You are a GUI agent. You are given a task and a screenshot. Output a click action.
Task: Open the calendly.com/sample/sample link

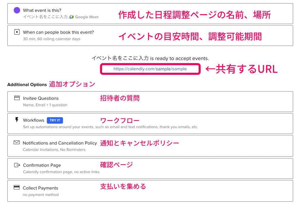150,69
